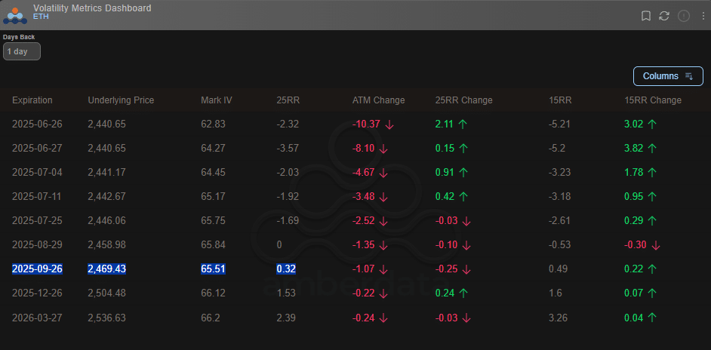
Task: Click the Amberdata logo icon
Action: [x=15, y=16]
